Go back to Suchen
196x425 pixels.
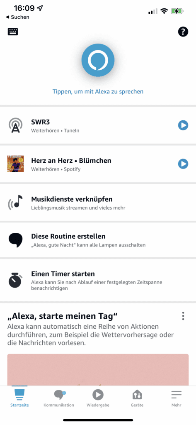17,17
